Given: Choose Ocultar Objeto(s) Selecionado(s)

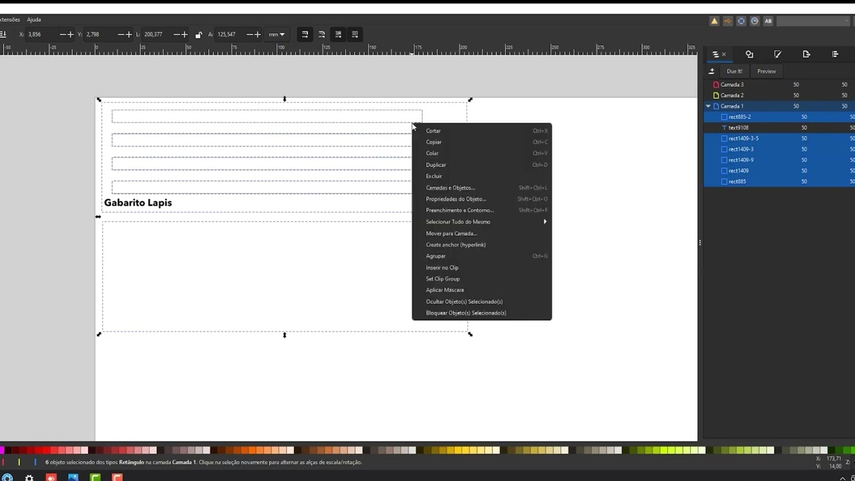Looking at the screenshot, I should point(482,302).
